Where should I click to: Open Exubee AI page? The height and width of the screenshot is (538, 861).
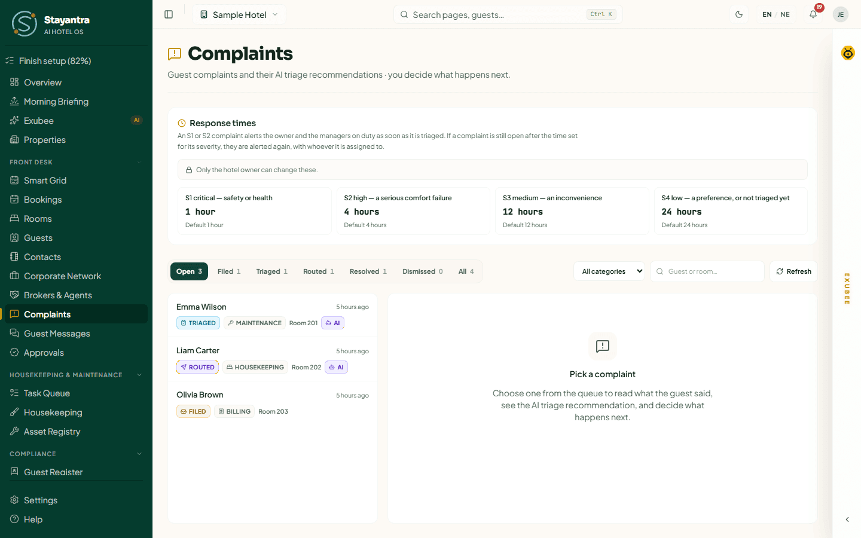coord(76,121)
